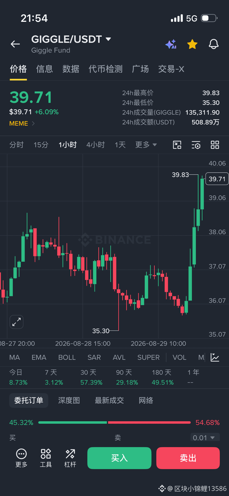The image size is (229, 496).
Task: Toggle MA indicator
Action: pos(14,357)
